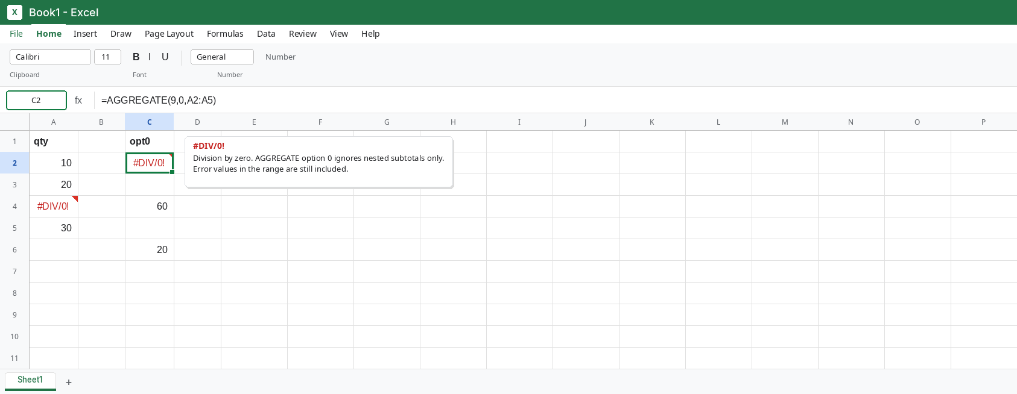Click the Clipboard group label

pyautogui.click(x=25, y=75)
